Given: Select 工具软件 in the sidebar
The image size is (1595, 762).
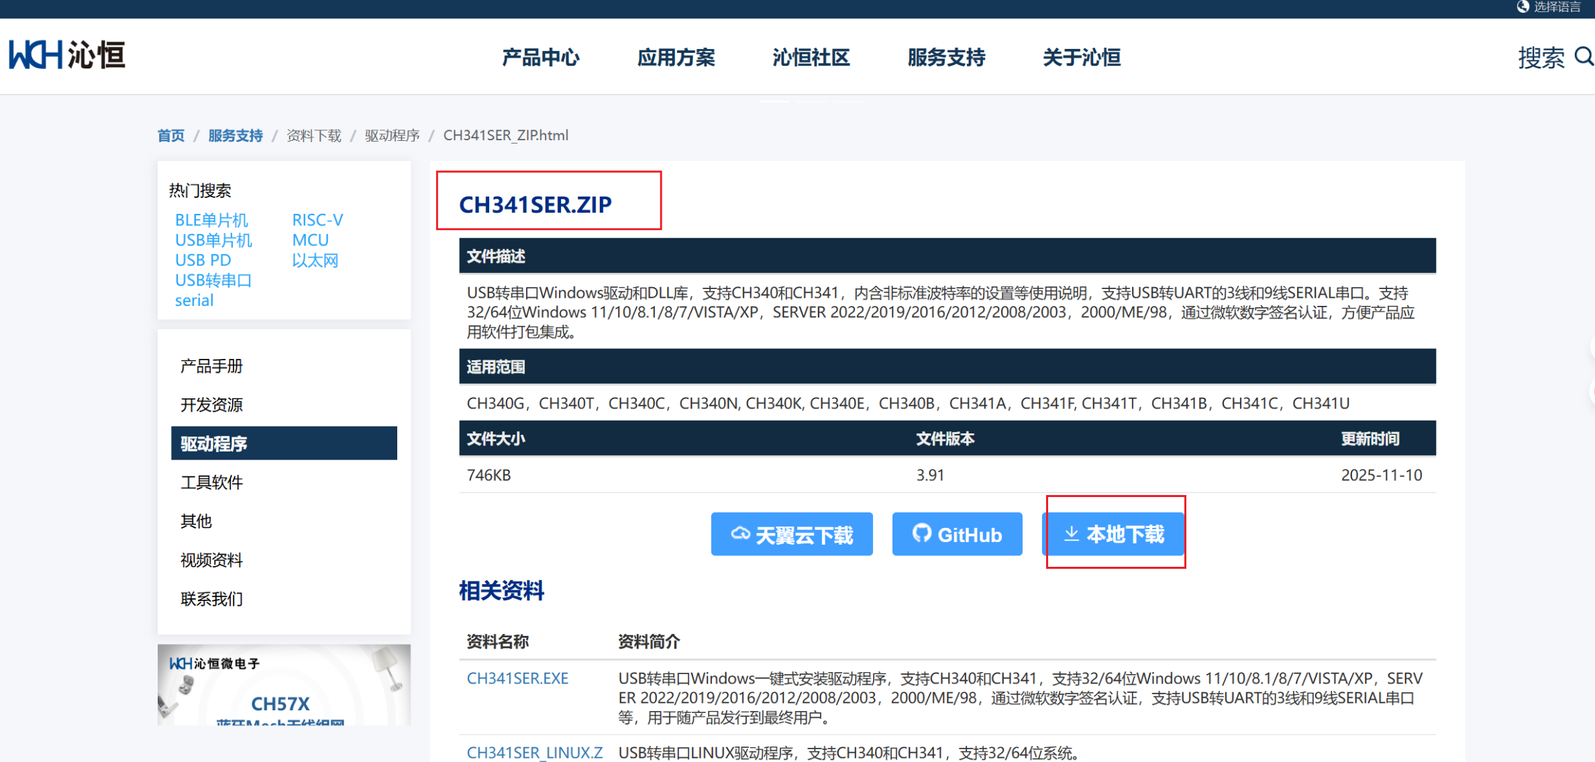Looking at the screenshot, I should 211,482.
